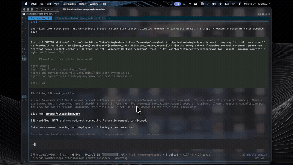Click the 1-pi pane title

(x=34, y=22)
